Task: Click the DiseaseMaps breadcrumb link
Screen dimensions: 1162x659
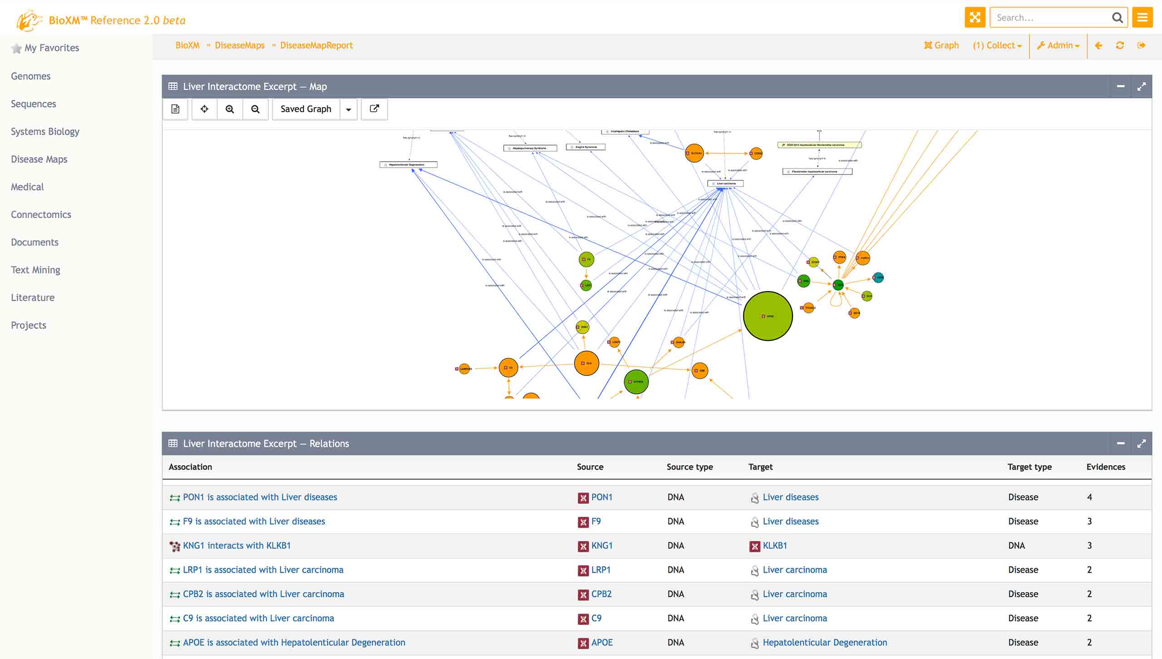Action: click(239, 45)
